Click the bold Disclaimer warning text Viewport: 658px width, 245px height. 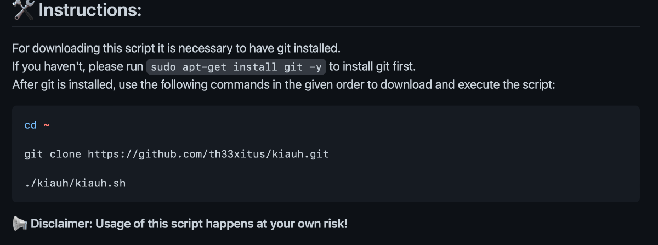point(189,224)
